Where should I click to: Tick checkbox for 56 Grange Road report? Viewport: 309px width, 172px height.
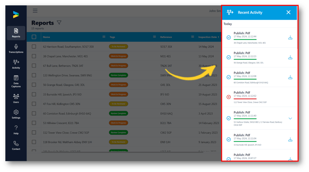click(34, 85)
